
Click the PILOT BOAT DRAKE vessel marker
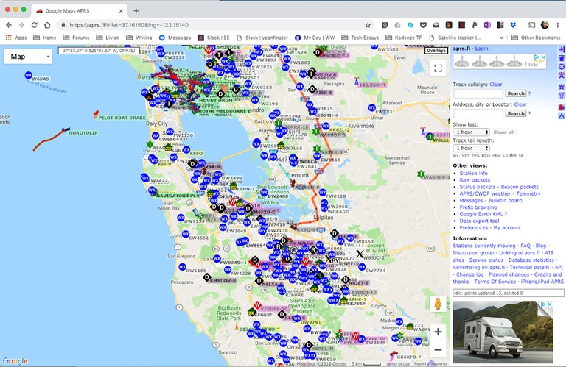coord(96,115)
